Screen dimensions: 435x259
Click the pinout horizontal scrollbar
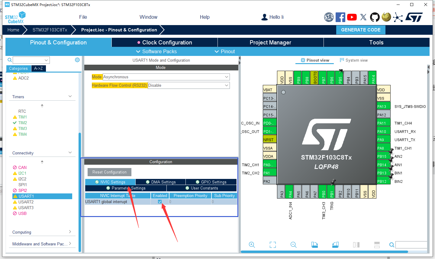pos(324,251)
